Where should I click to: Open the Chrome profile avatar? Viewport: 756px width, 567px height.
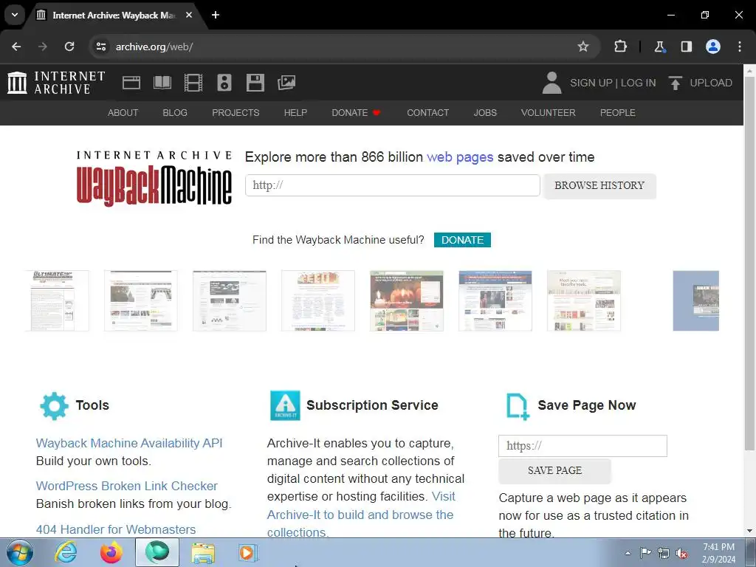[x=713, y=47]
